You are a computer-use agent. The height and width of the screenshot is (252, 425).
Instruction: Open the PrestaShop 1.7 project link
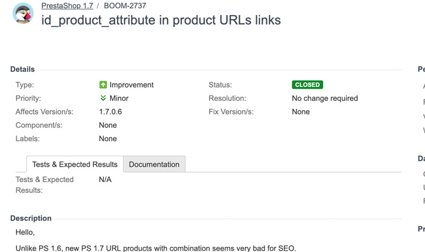click(67, 6)
